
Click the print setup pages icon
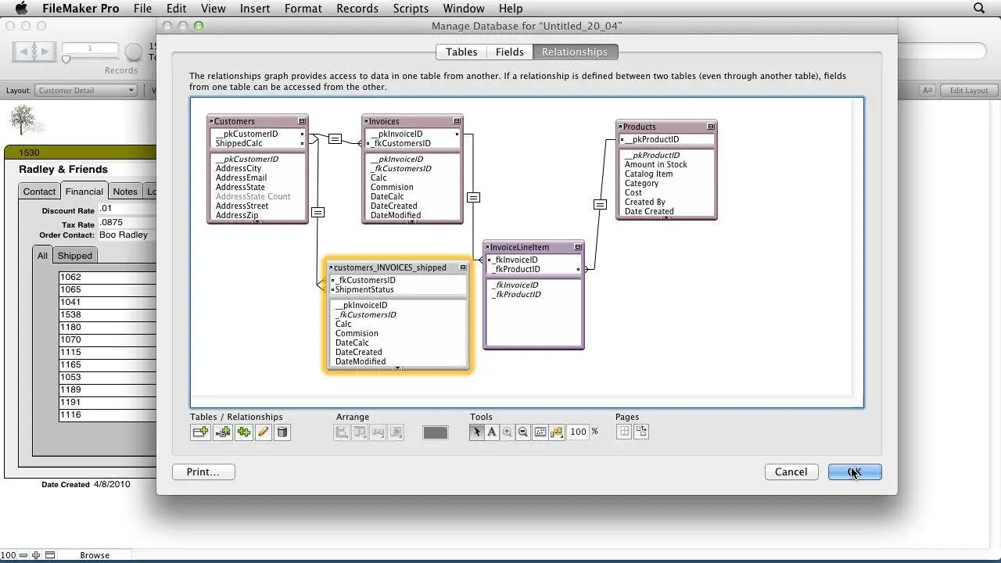(x=641, y=432)
